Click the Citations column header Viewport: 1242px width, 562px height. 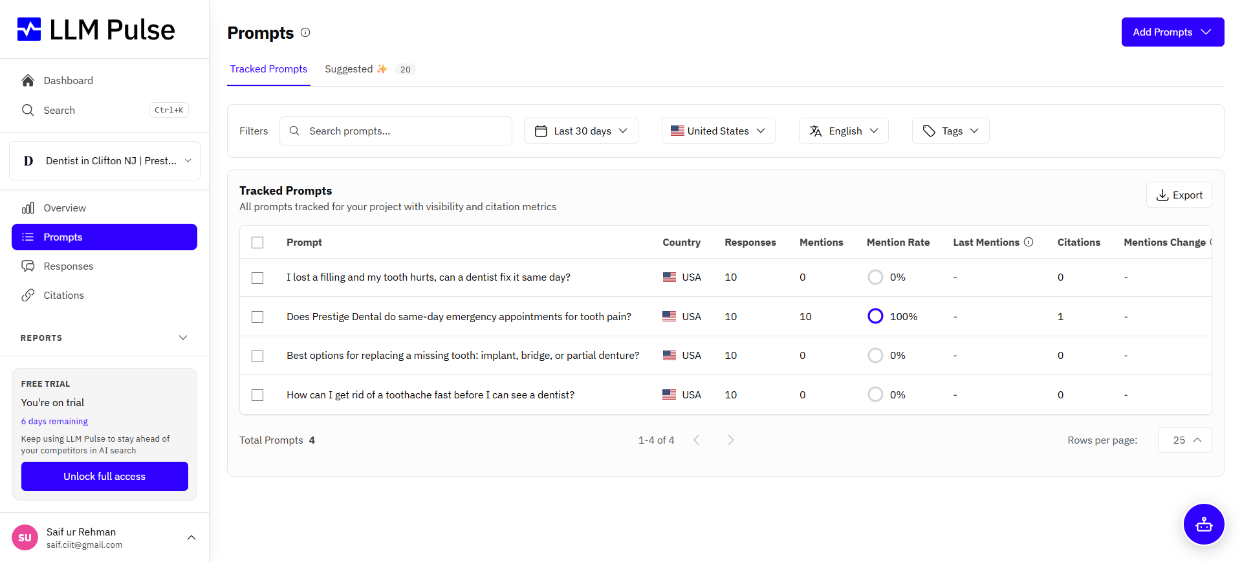point(1078,242)
